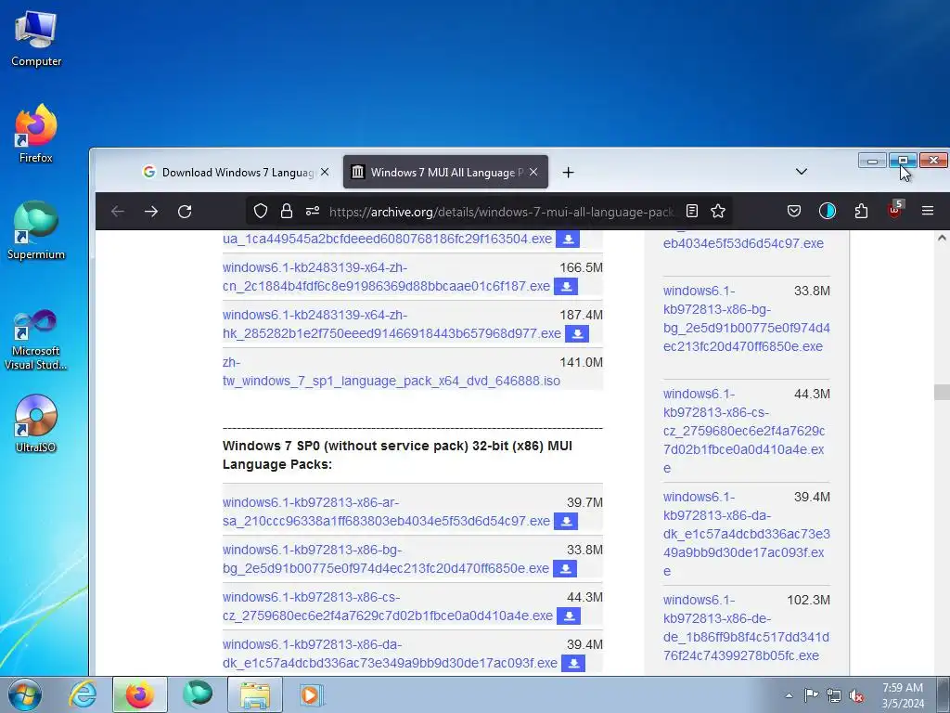This screenshot has width=950, height=713.
Task: Open zh-tw_windows_7_sp1 language pack iso link
Action: (x=392, y=371)
